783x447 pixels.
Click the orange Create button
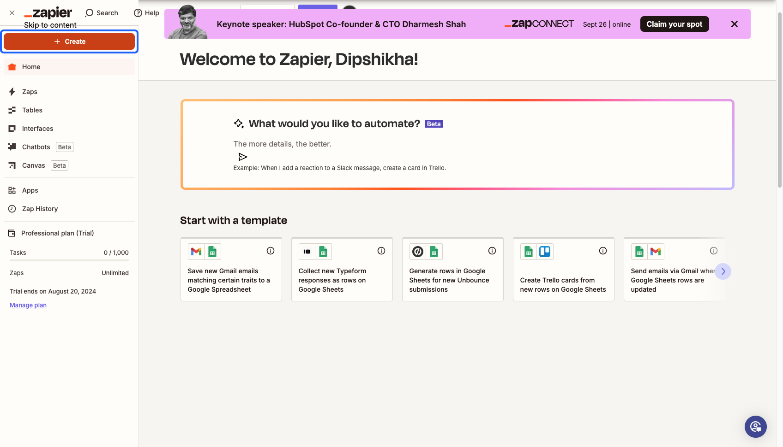tap(69, 41)
